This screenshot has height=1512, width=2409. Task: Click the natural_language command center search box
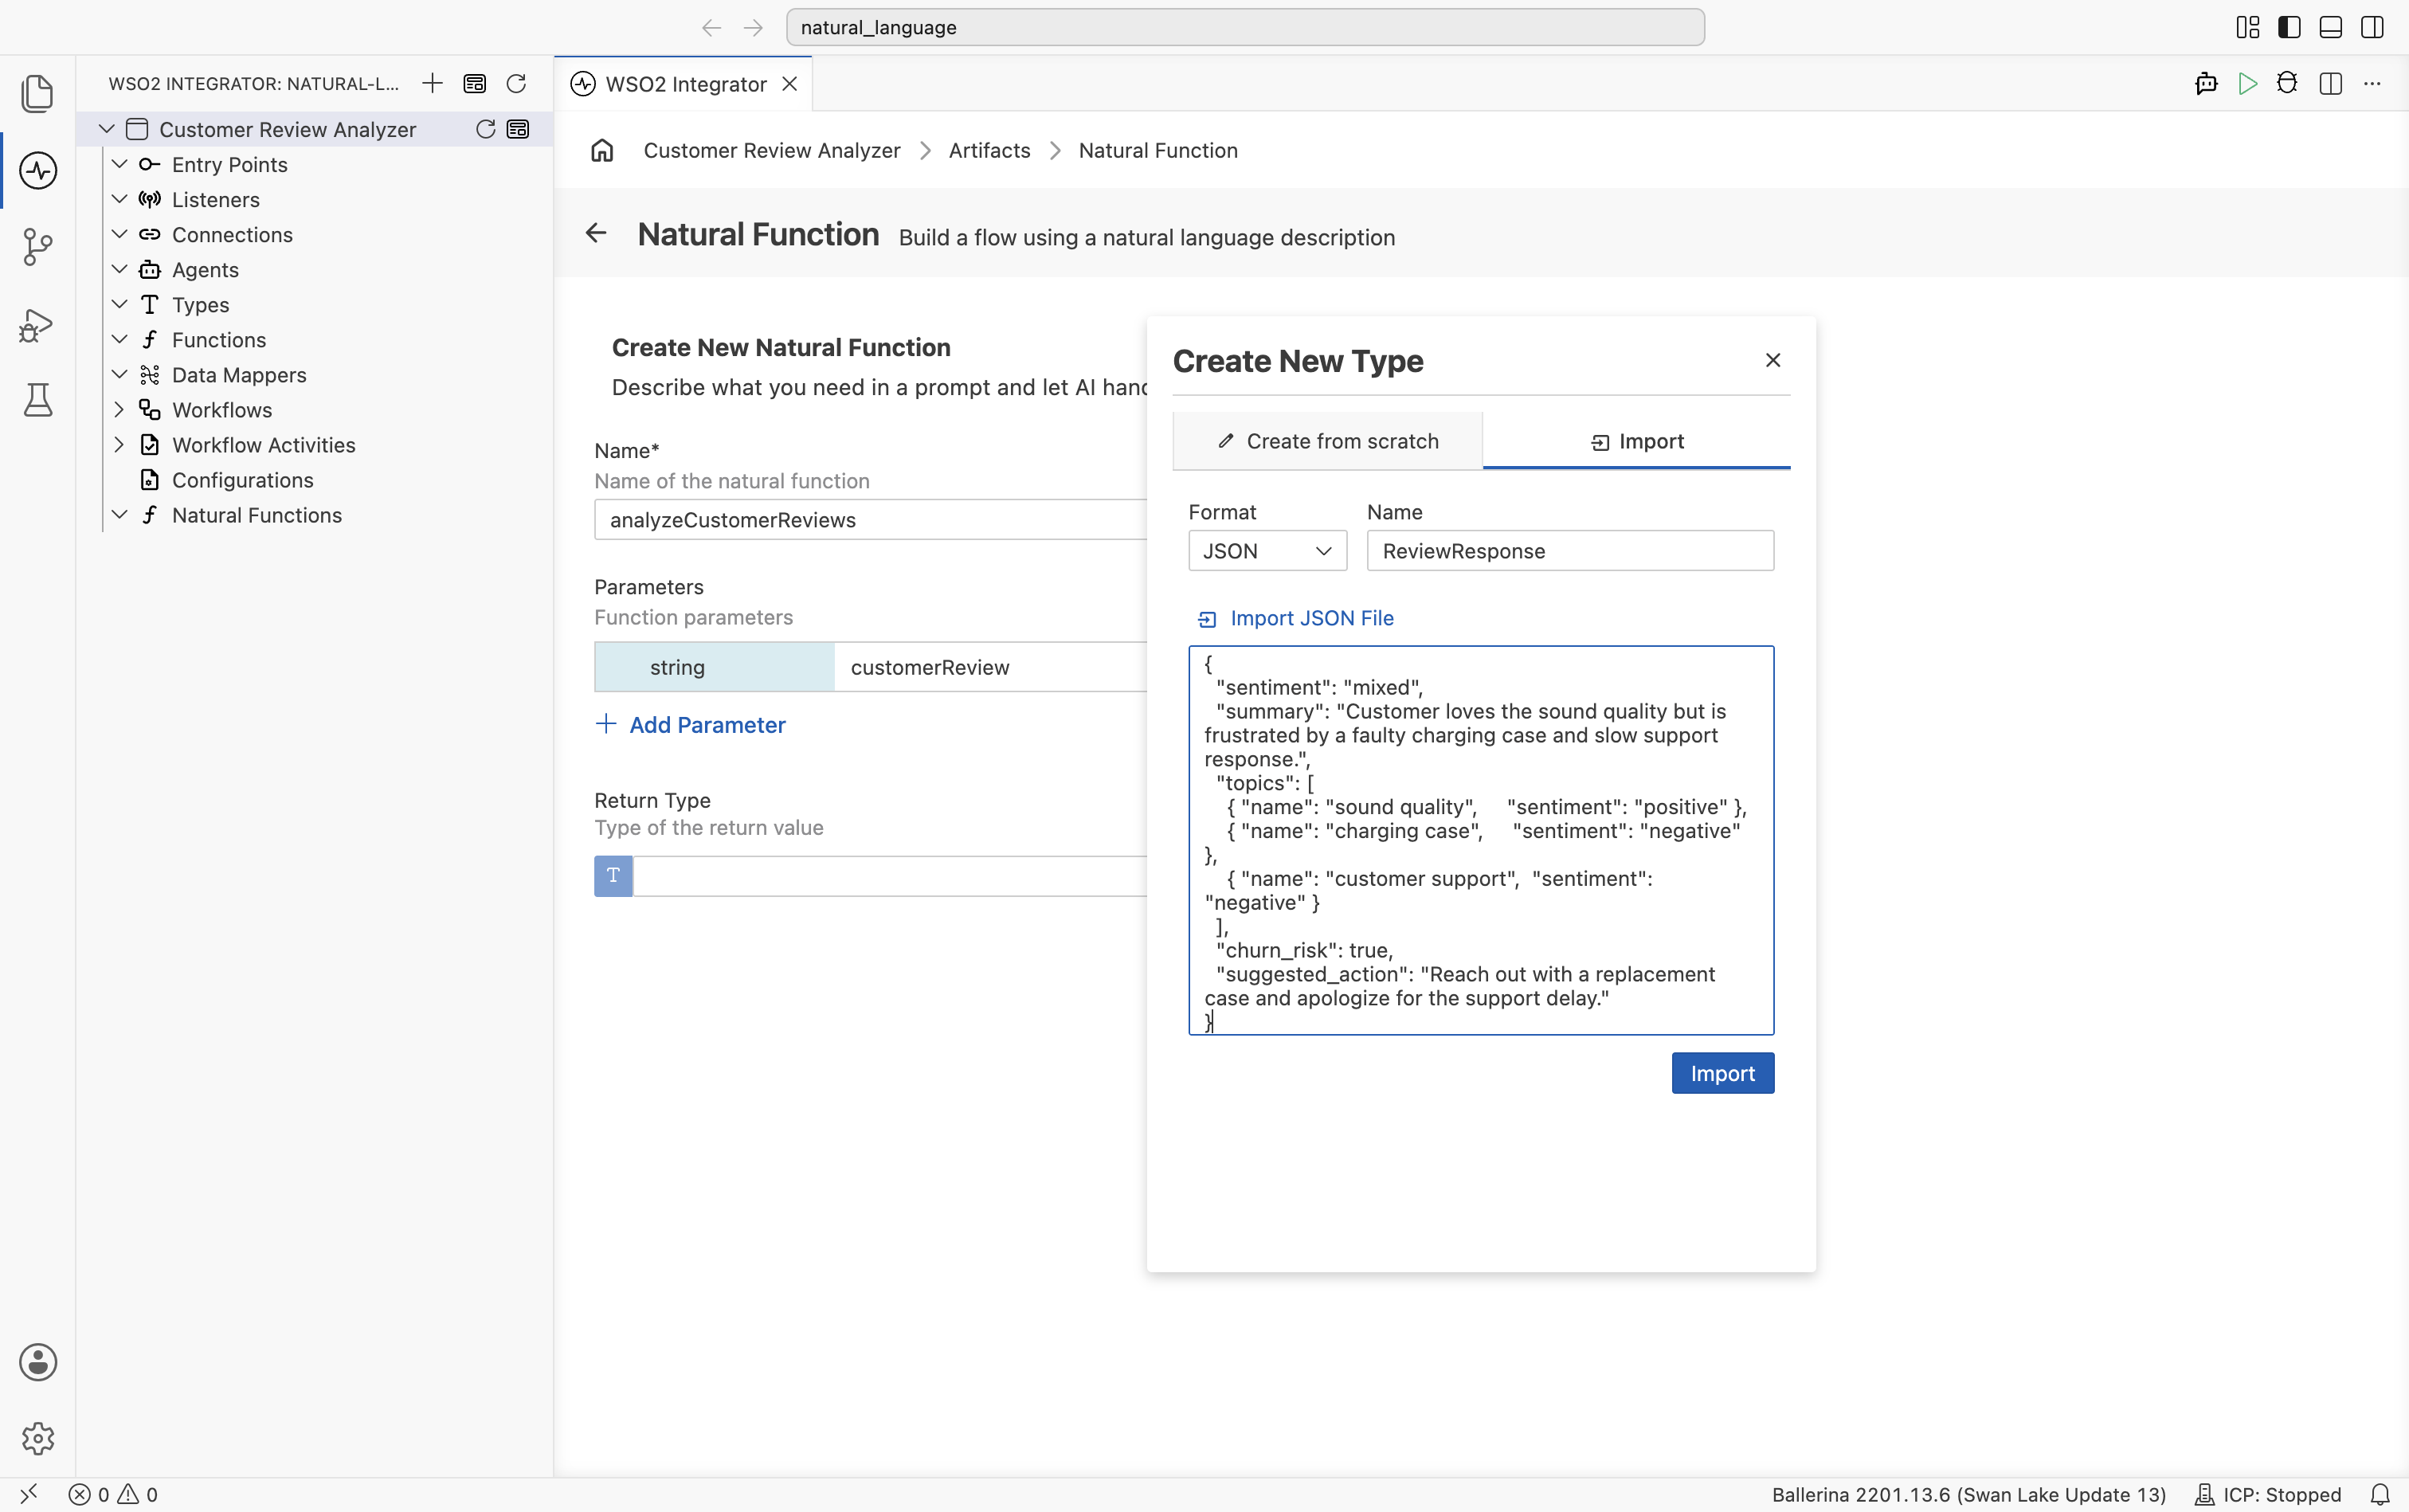(x=1244, y=28)
